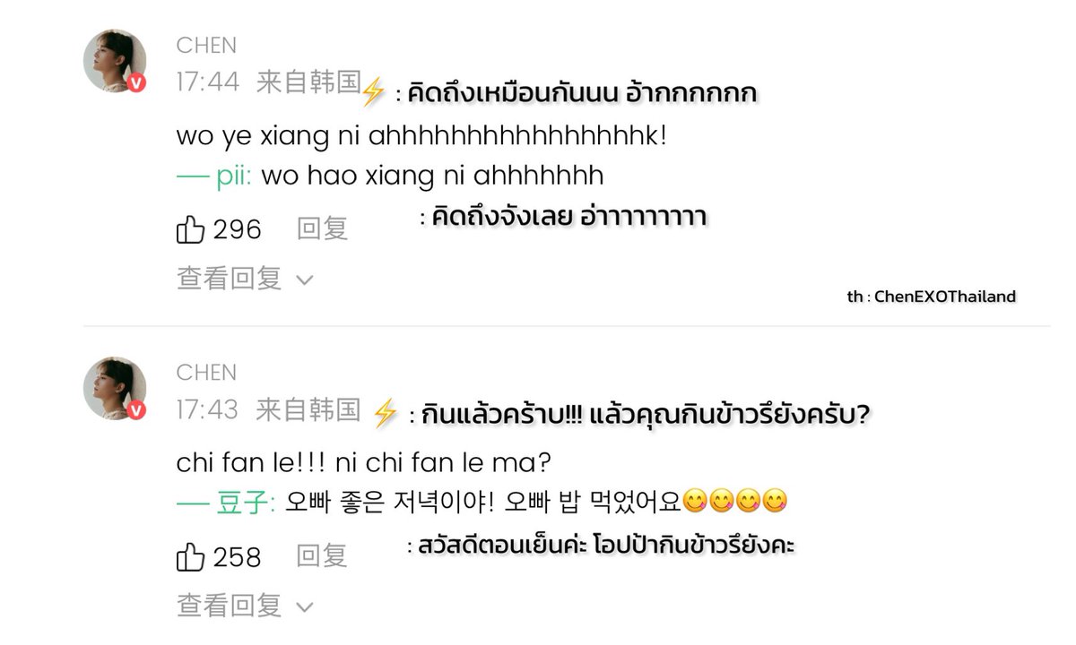Click the verified badge on the first avatar
The width and height of the screenshot is (1076, 645).
(x=135, y=82)
